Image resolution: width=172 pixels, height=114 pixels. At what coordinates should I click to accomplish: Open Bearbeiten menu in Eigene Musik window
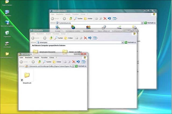pos(29,58)
